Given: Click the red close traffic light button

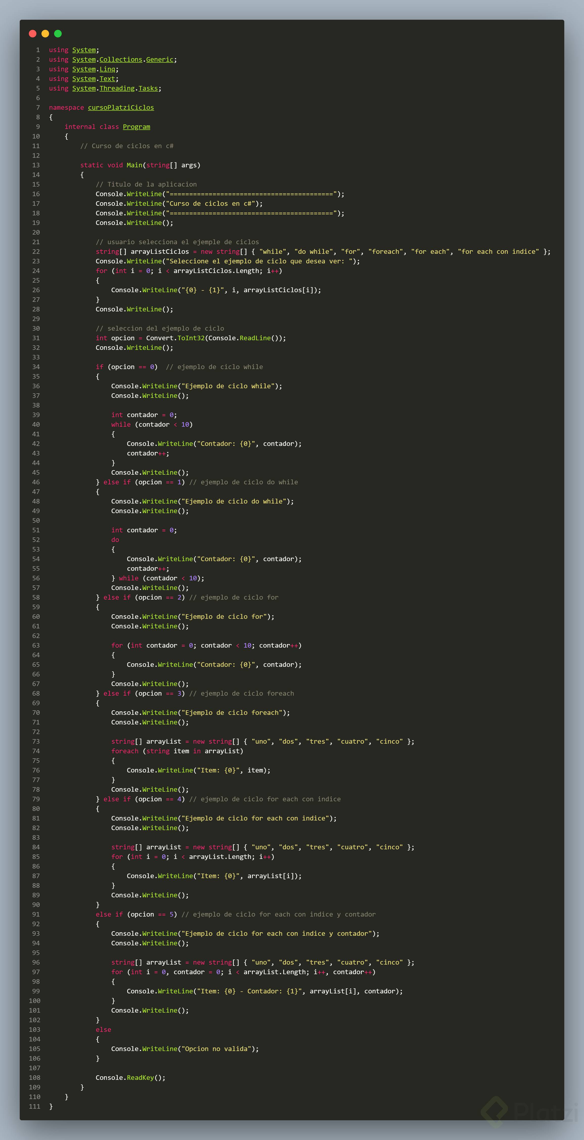Looking at the screenshot, I should 33,33.
